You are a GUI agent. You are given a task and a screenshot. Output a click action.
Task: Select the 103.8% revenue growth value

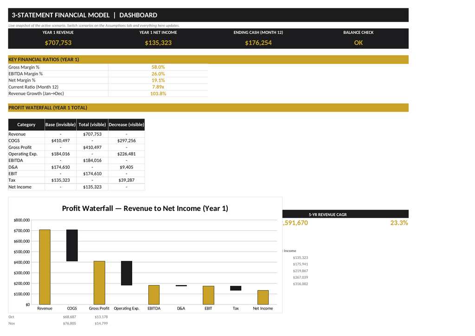(x=158, y=94)
